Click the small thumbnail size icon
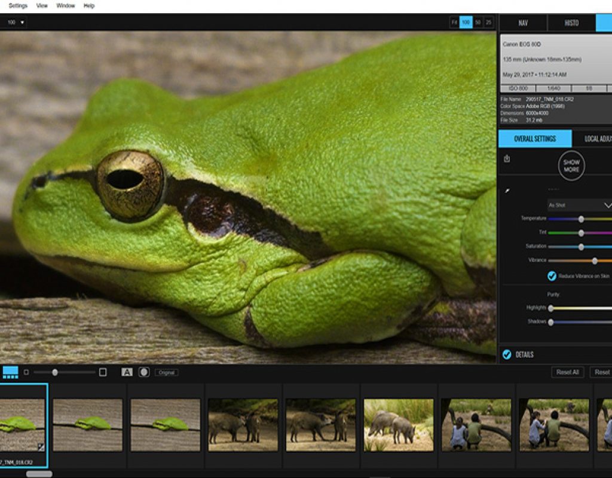 point(26,372)
